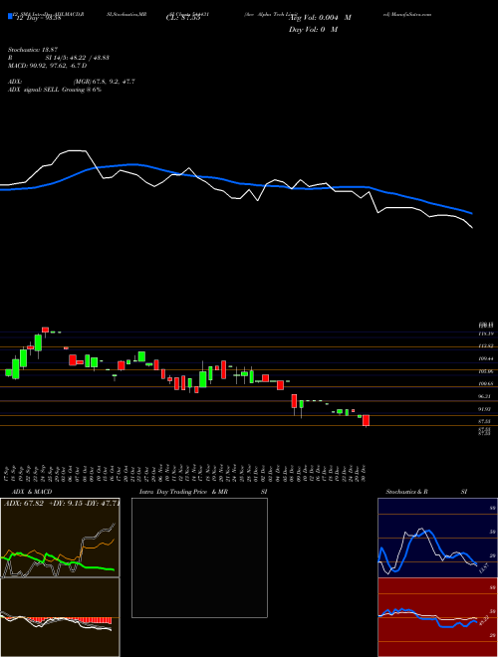Click the 'SI 14/3: 48.22 / 43.83' reading
Viewport: 498px width, 657px height.
[77, 58]
